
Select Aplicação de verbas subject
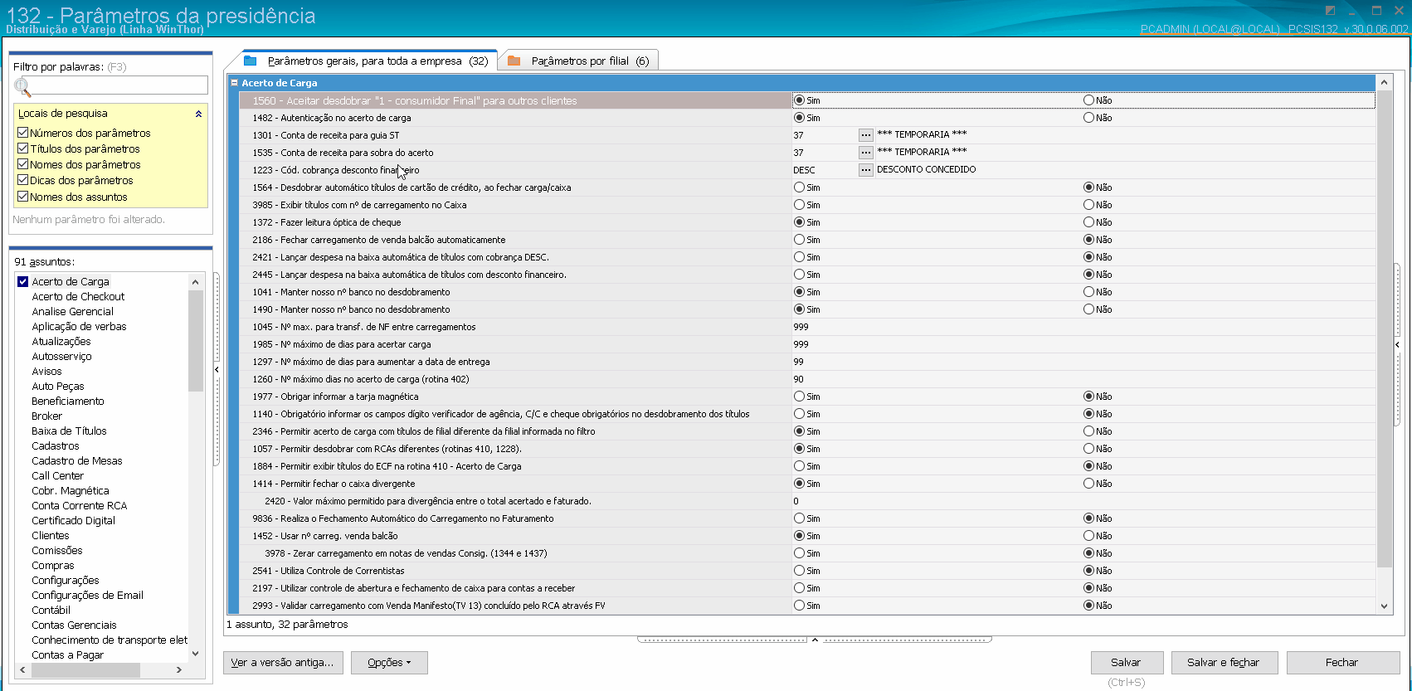tap(79, 327)
